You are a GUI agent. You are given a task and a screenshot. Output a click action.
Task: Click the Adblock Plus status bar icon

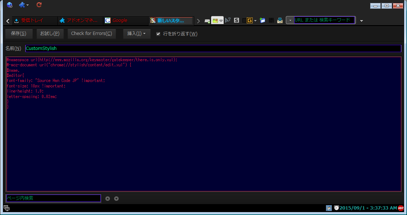[x=401, y=208]
